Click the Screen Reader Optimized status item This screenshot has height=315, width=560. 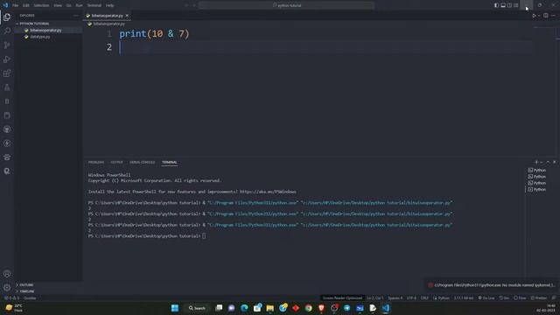point(342,297)
